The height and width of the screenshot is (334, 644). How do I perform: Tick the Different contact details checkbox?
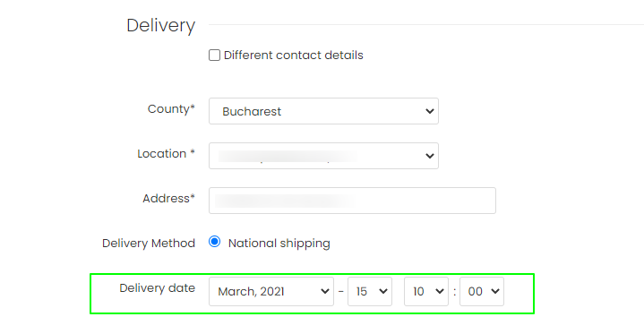pyautogui.click(x=214, y=55)
